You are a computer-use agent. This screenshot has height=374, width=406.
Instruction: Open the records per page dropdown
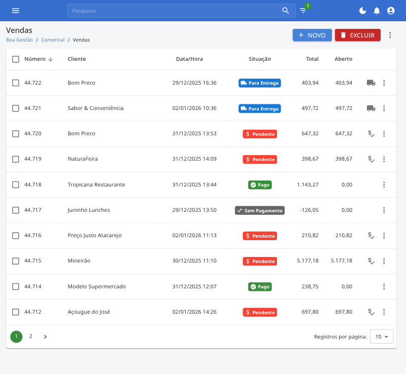[x=382, y=336]
